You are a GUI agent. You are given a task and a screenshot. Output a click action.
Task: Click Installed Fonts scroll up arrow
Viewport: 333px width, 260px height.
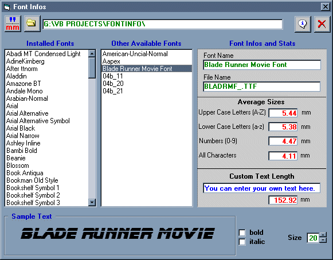[92, 53]
